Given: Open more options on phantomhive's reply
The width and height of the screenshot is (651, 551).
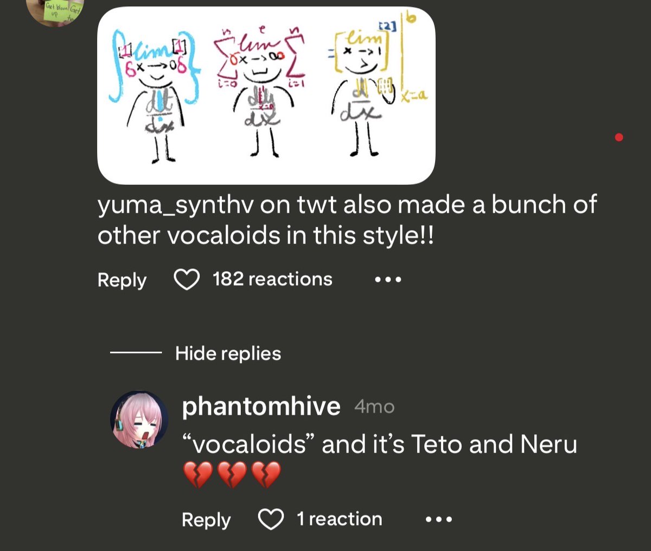Looking at the screenshot, I should click(438, 520).
